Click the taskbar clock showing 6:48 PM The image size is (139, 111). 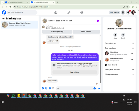click(129, 102)
